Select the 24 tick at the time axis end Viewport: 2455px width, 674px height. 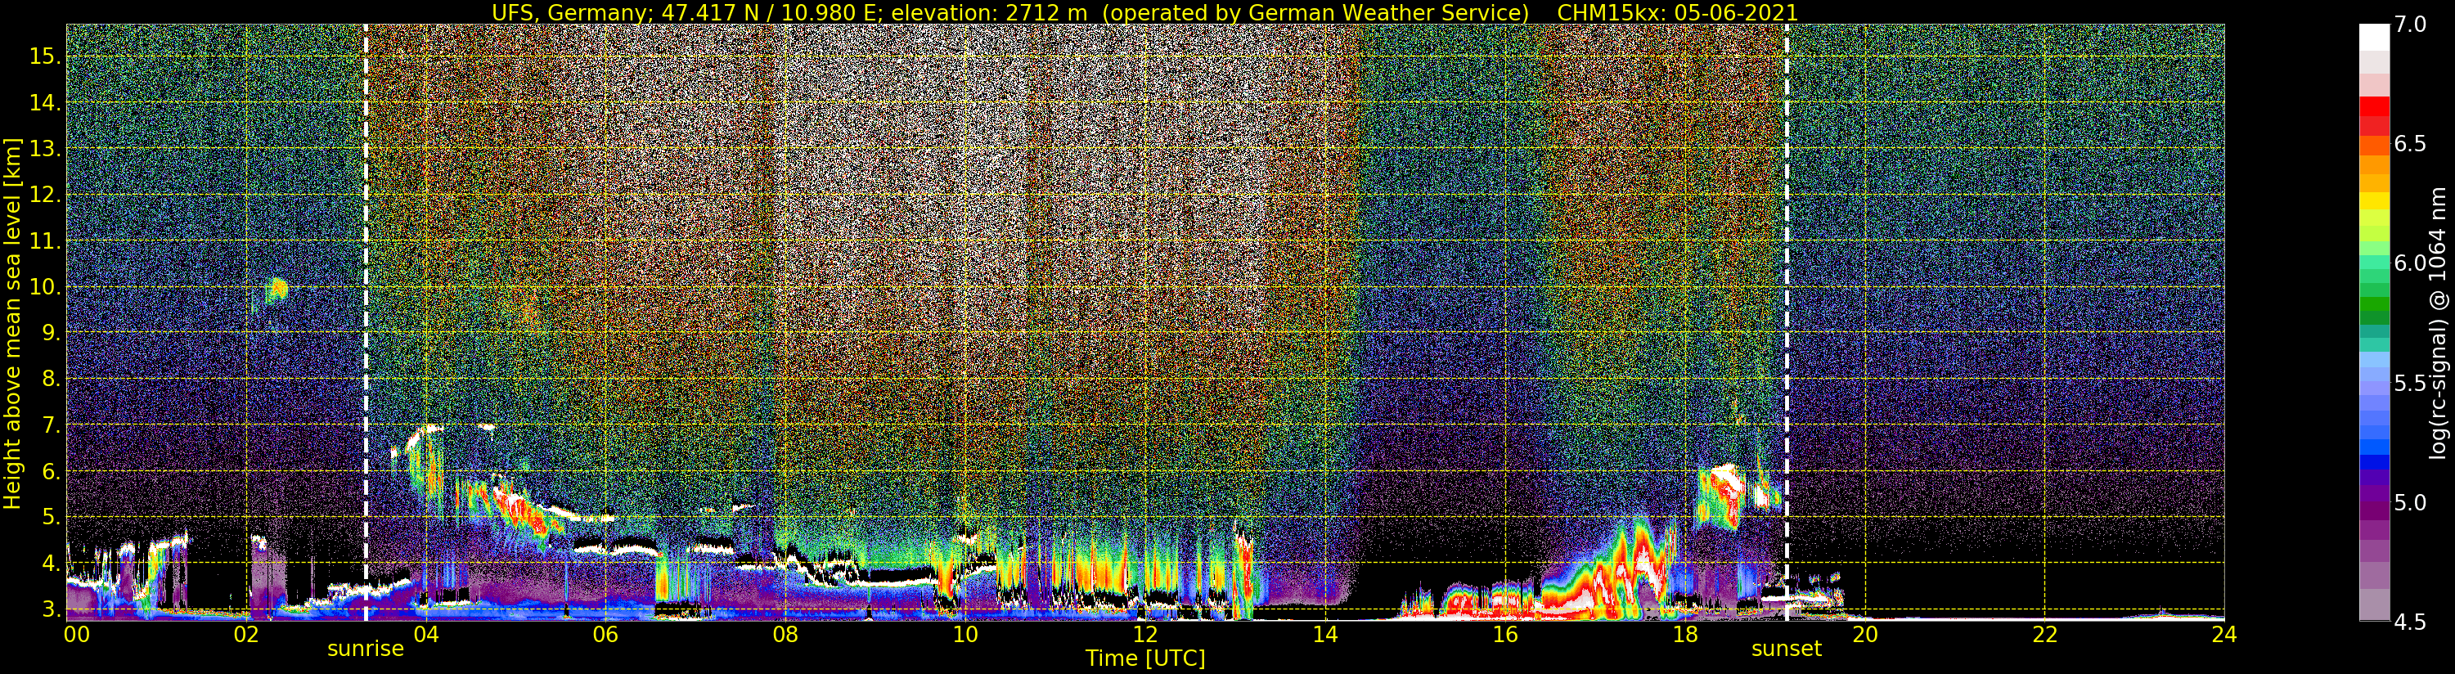pyautogui.click(x=2223, y=635)
